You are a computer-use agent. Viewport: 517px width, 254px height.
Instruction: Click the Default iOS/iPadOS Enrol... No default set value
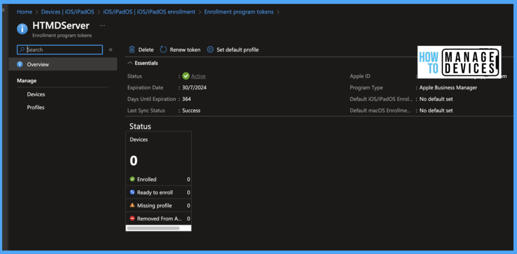pos(436,99)
